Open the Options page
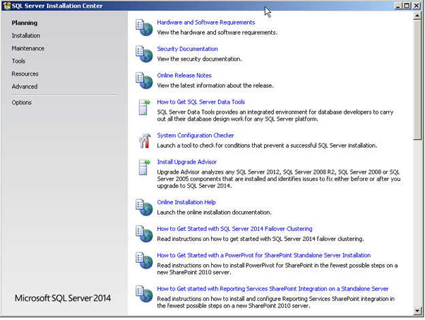425x320 pixels. tap(22, 103)
